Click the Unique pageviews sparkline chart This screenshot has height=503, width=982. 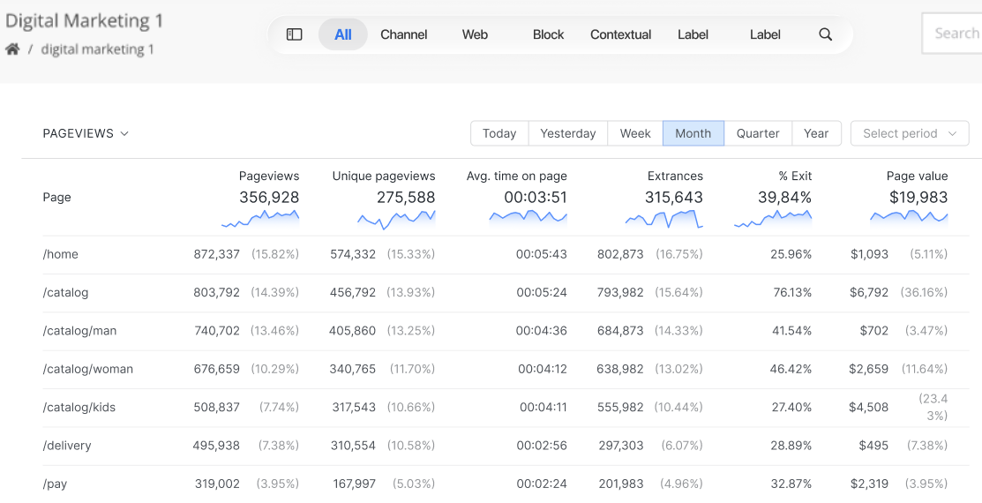pos(396,217)
